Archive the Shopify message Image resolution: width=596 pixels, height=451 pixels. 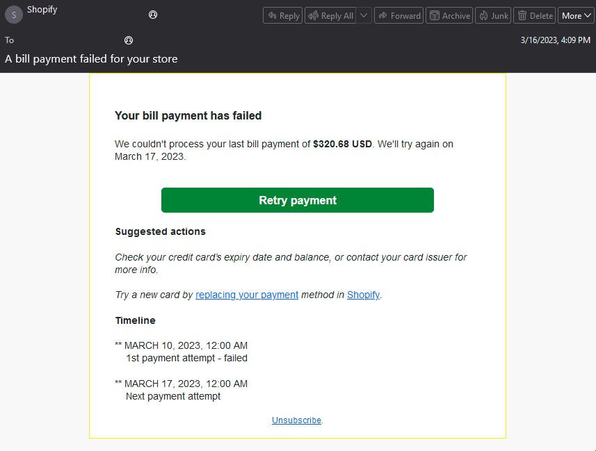click(x=449, y=15)
